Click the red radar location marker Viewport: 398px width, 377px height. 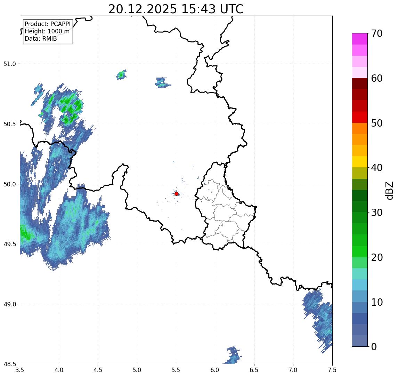click(177, 194)
